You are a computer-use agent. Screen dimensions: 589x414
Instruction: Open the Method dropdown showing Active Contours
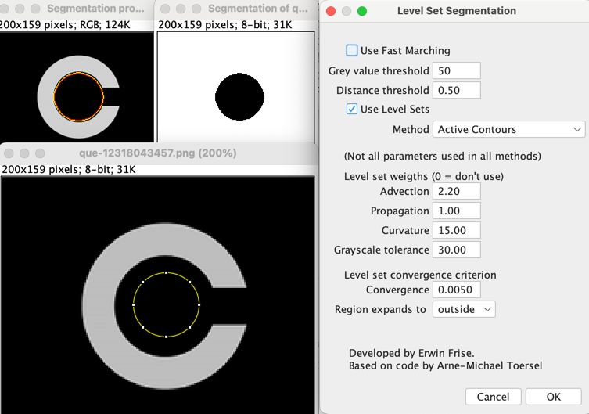pos(508,129)
